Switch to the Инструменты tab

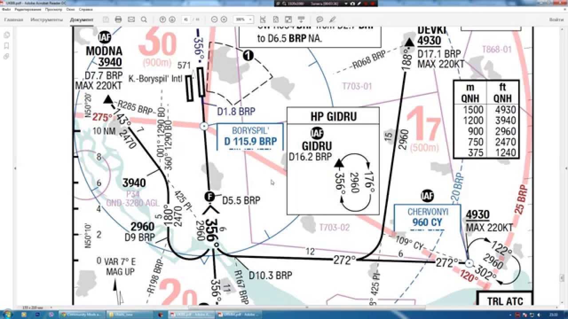click(47, 19)
